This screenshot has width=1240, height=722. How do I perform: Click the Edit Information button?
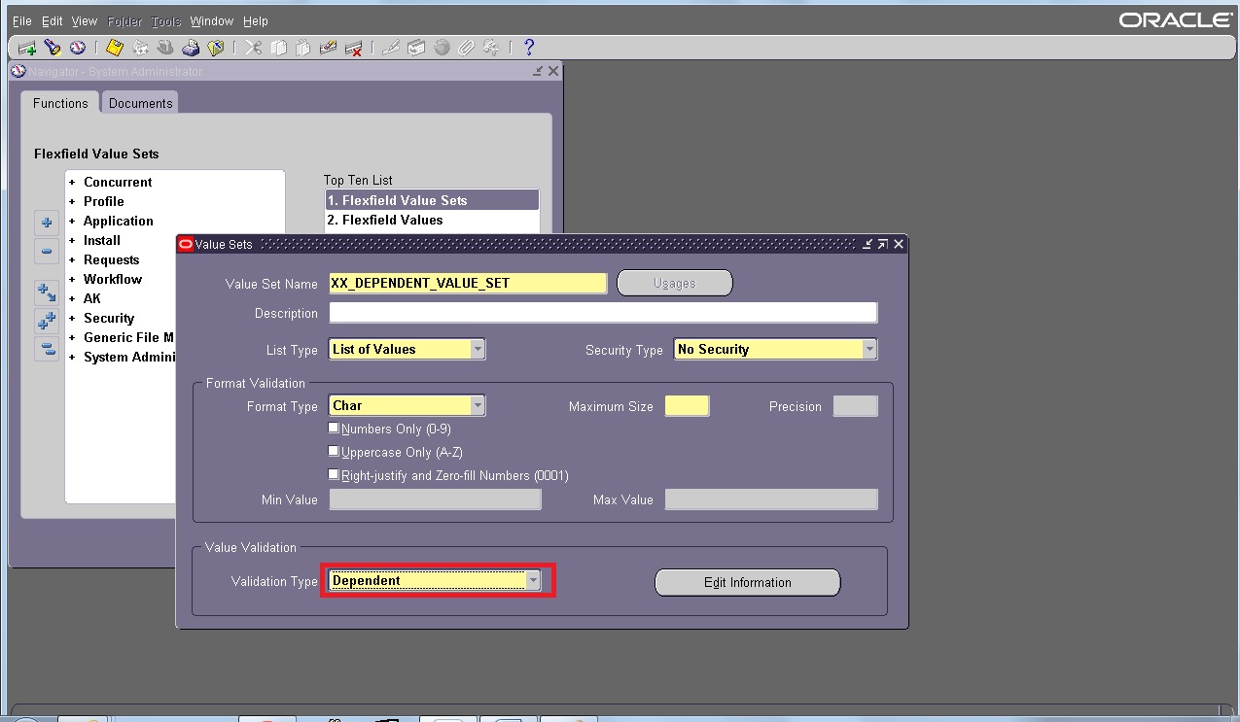[747, 582]
